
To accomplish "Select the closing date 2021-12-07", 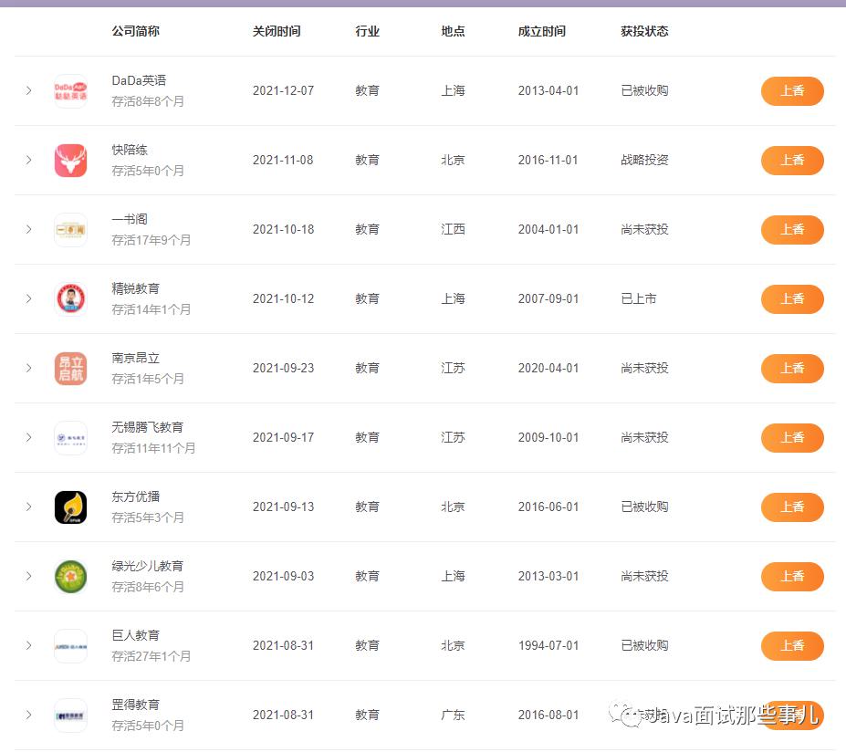I will click(x=283, y=90).
